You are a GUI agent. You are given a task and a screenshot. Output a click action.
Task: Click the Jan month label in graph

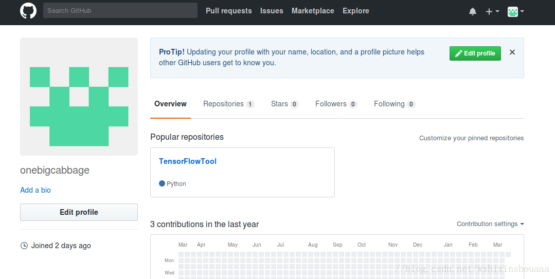tap(448, 245)
